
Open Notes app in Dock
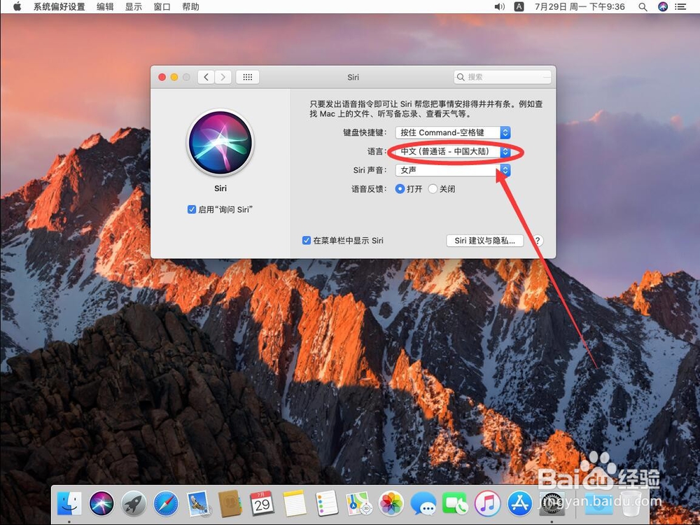click(x=294, y=503)
